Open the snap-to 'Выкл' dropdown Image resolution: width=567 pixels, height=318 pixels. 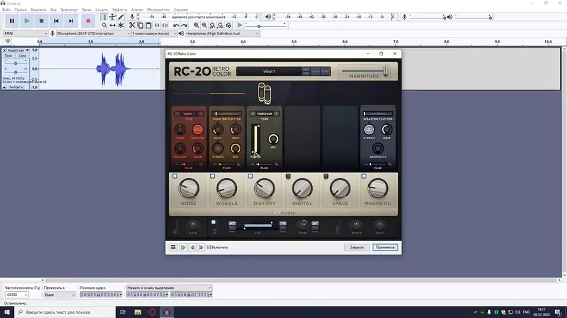tap(59, 295)
